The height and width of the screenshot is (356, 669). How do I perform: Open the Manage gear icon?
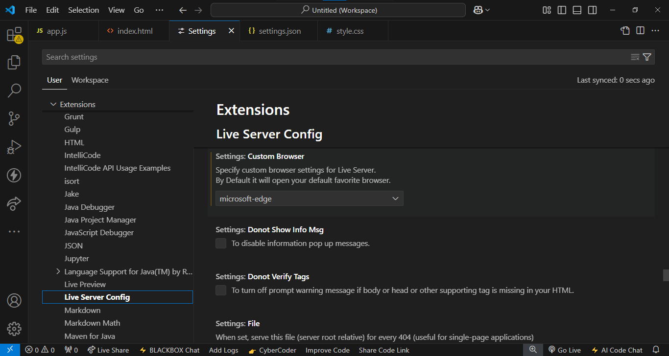[14, 328]
